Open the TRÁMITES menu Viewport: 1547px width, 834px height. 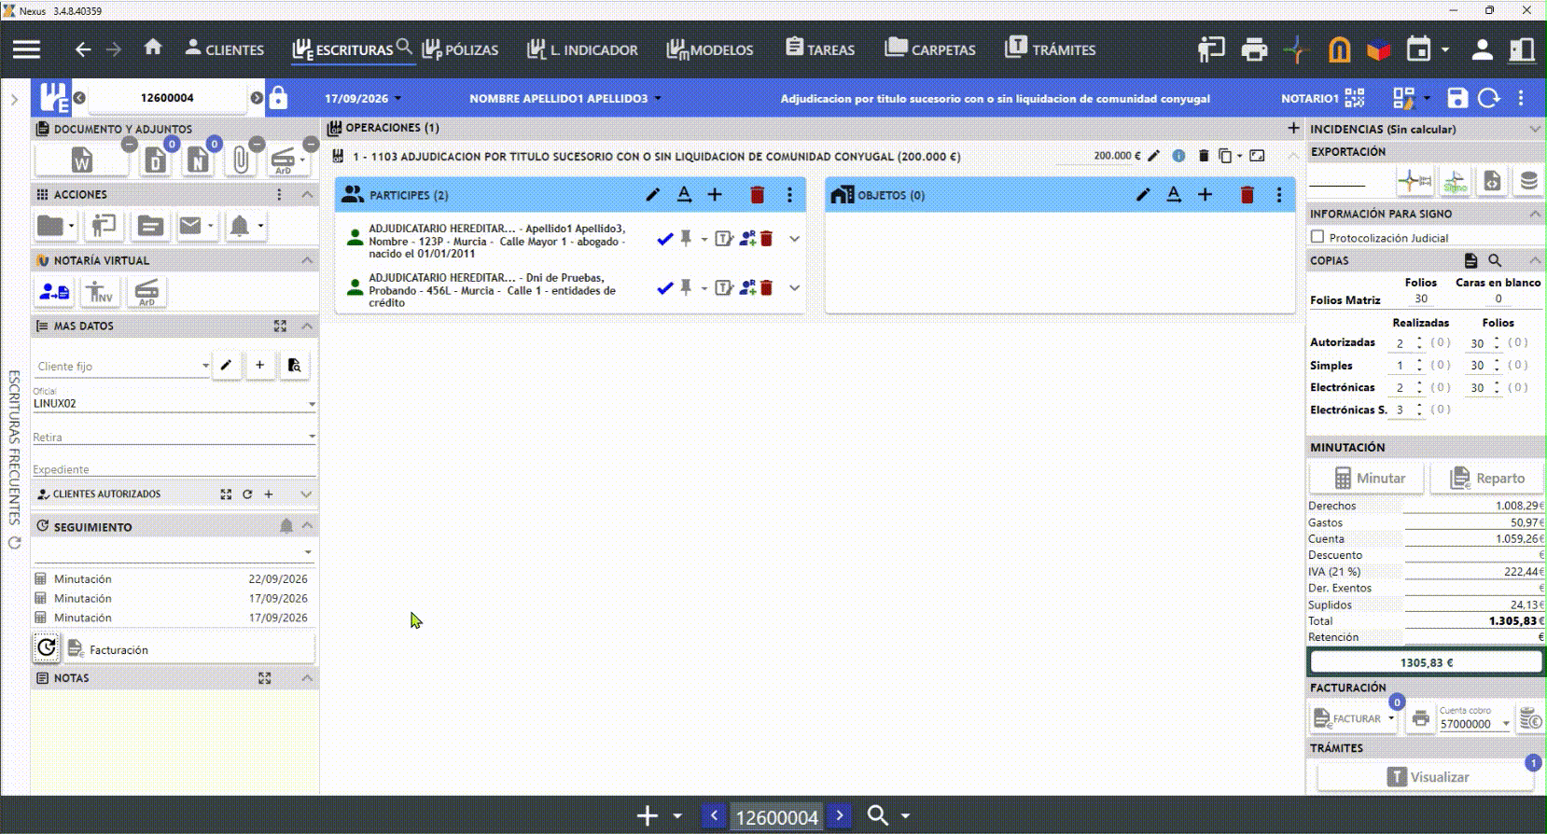[x=1050, y=49]
